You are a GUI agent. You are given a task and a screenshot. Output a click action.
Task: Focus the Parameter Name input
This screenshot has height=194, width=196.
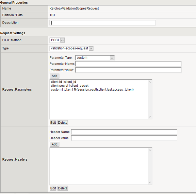point(128,64)
